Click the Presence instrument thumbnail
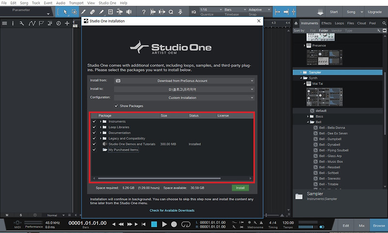The width and height of the screenshot is (388, 233). pos(324,58)
